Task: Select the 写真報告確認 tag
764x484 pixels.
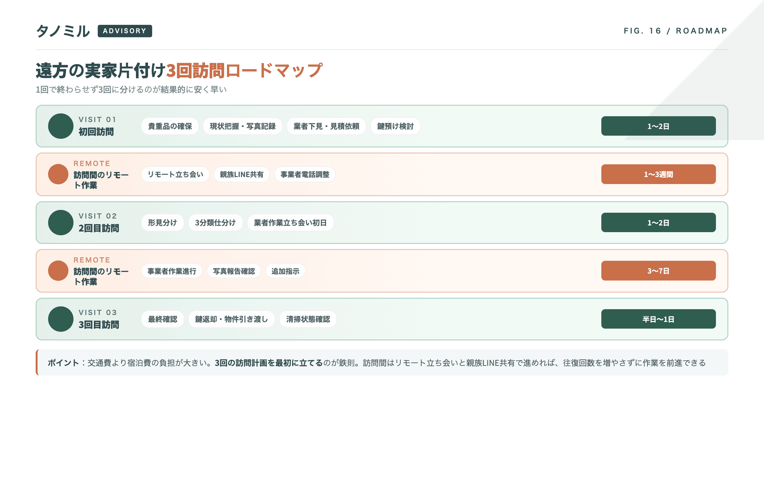Action: pyautogui.click(x=234, y=271)
